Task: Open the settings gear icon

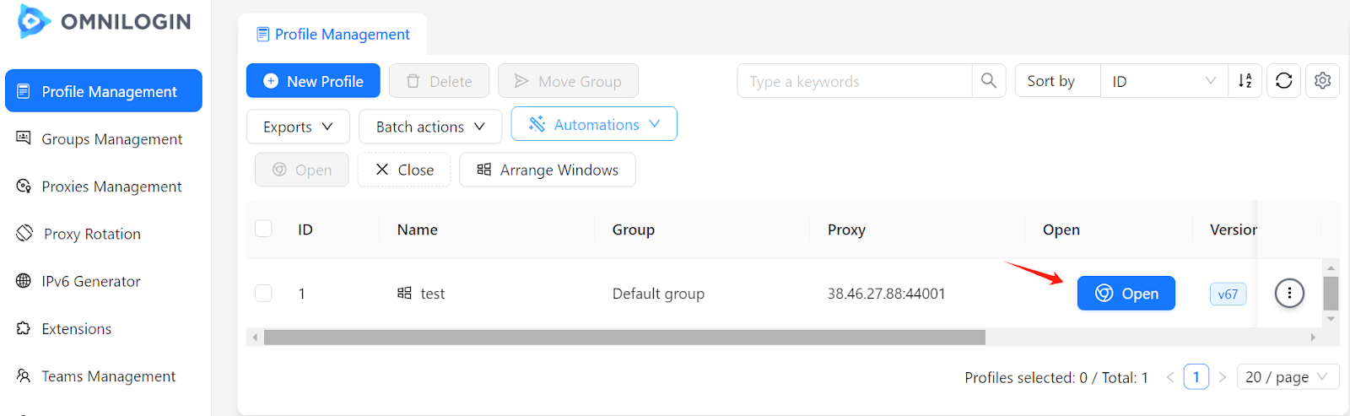Action: (x=1322, y=81)
